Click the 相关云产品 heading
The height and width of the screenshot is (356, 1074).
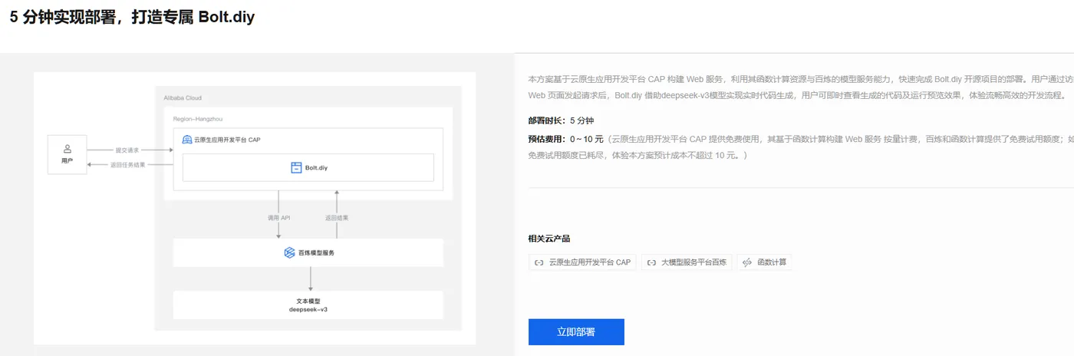tap(549, 239)
